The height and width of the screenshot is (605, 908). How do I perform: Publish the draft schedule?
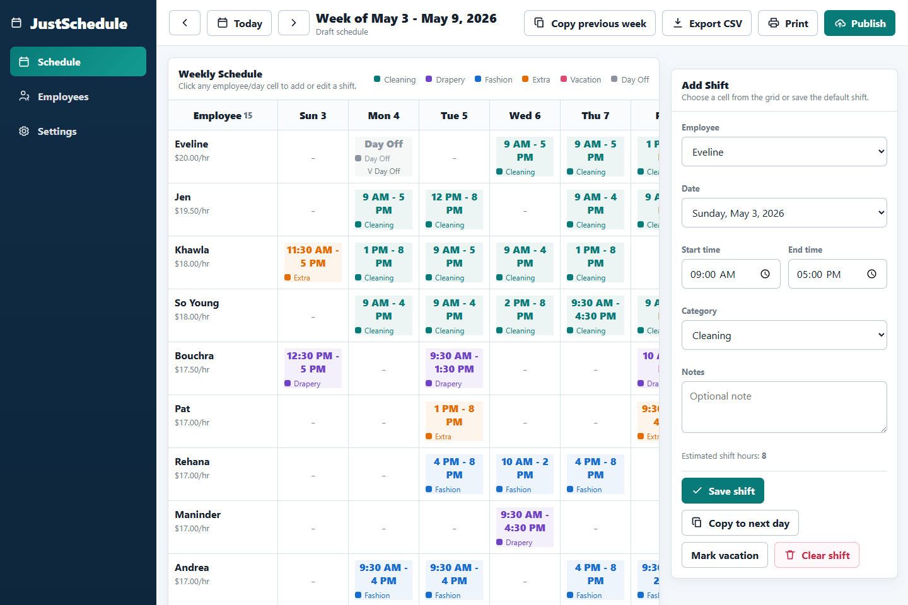859,23
